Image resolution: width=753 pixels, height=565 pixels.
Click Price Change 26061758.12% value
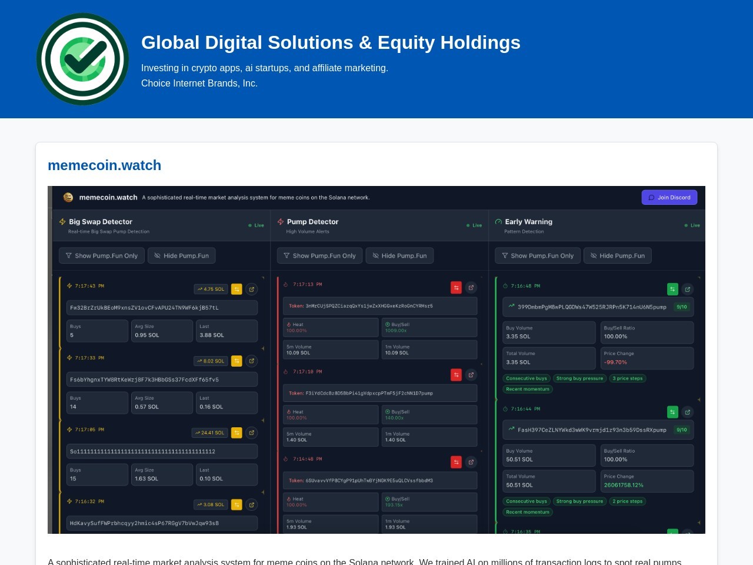[624, 485]
